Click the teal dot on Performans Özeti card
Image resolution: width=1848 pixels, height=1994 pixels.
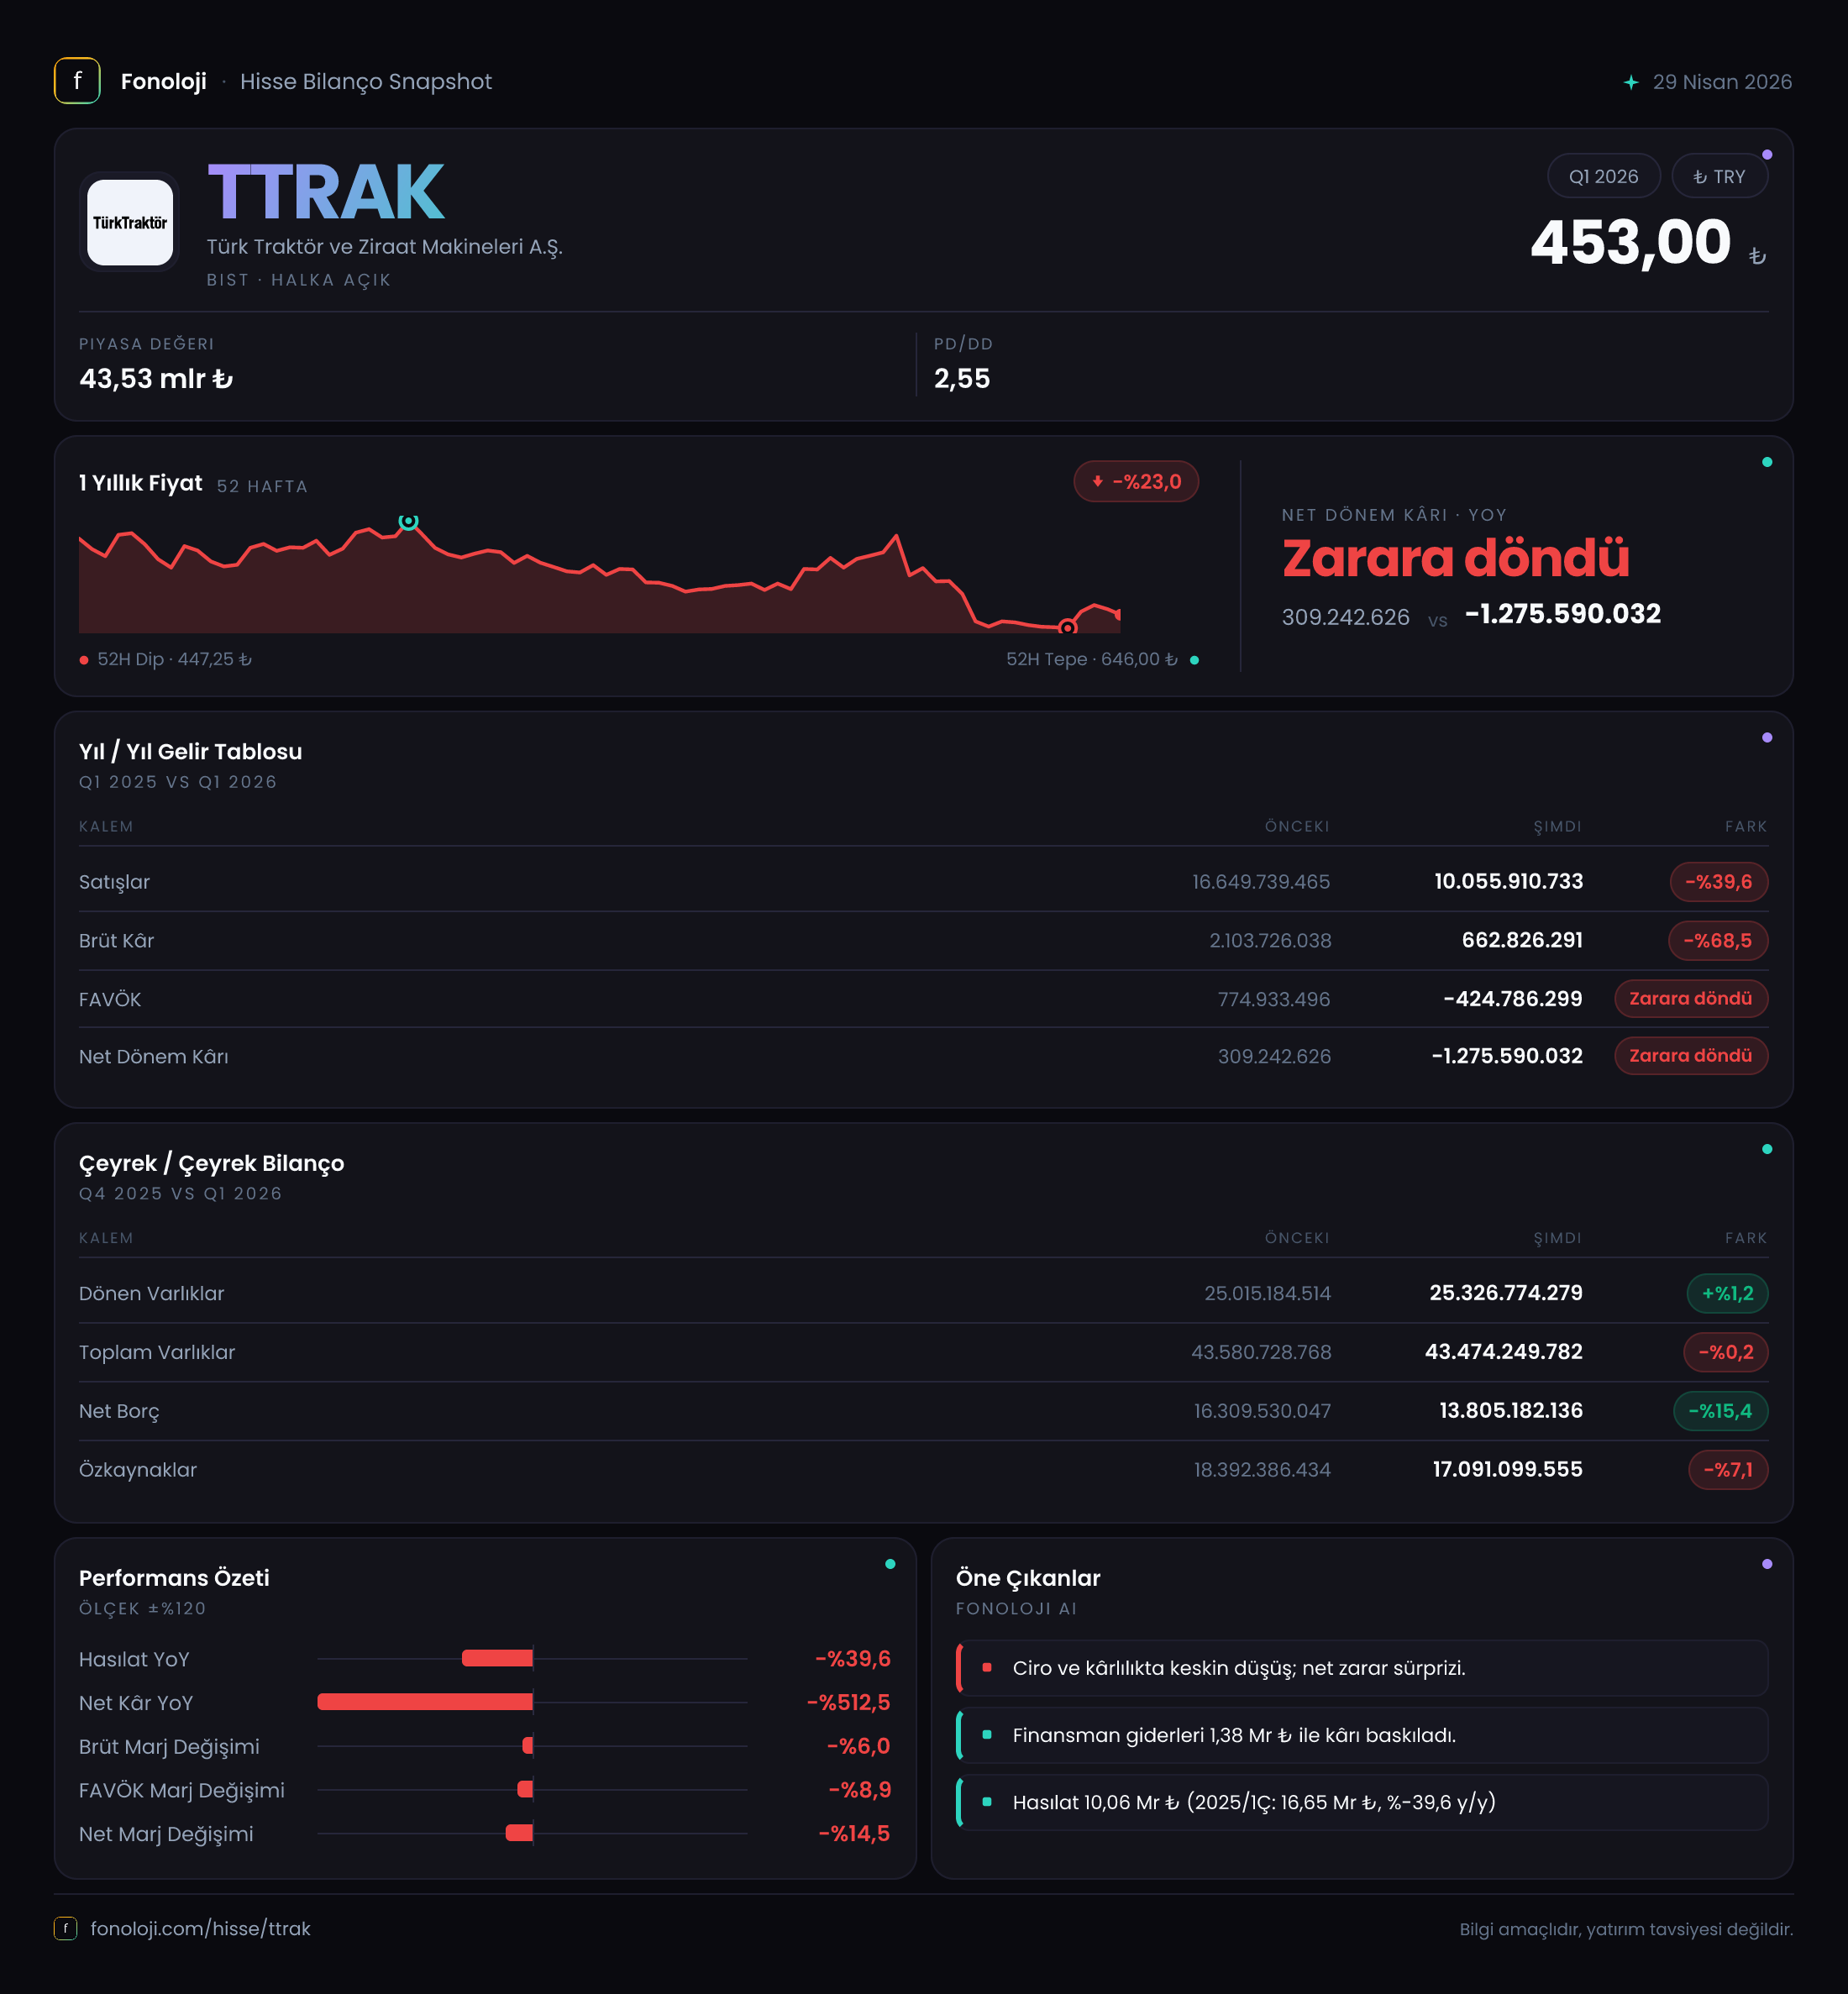[890, 1564]
